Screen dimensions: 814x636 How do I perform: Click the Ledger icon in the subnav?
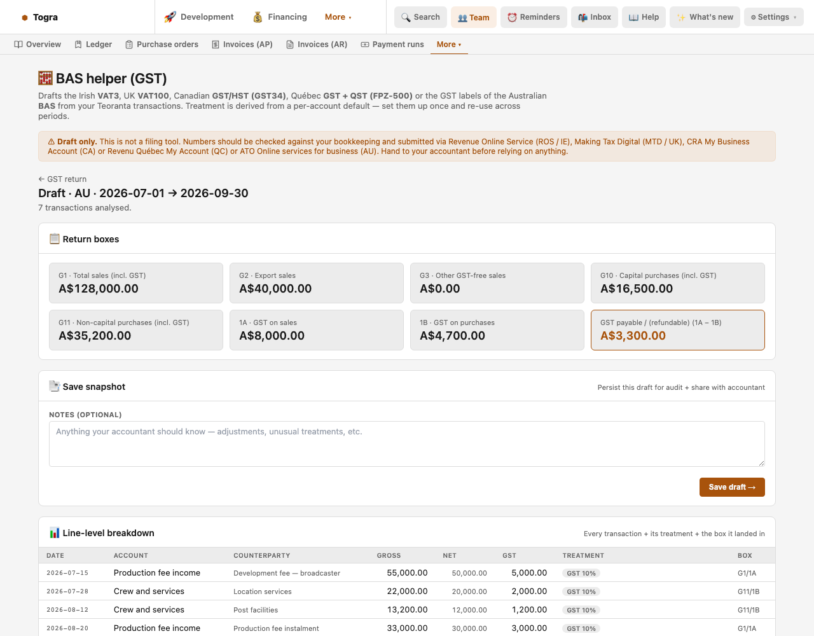point(78,45)
